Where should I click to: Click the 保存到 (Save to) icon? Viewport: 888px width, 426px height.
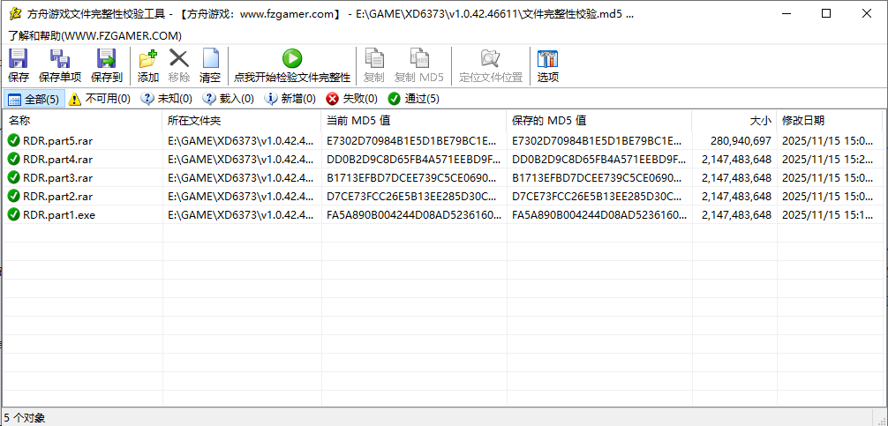(x=107, y=60)
